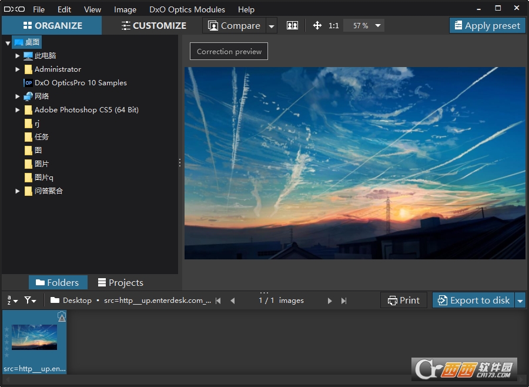The image size is (529, 387).
Task: Select the 任务 folder
Action: (36, 137)
